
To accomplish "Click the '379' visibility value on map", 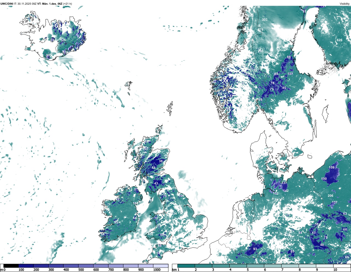I will (x=261, y=30).
